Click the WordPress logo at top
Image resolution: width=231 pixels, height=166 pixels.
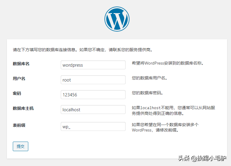coord(117,19)
